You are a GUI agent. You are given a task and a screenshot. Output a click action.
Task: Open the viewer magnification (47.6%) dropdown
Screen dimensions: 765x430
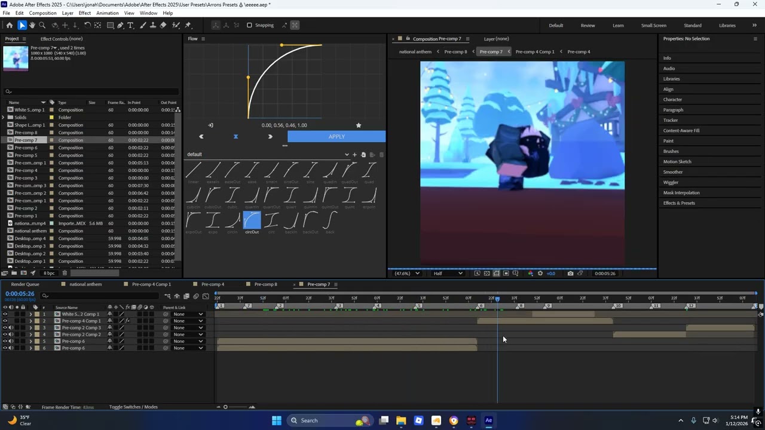click(407, 274)
